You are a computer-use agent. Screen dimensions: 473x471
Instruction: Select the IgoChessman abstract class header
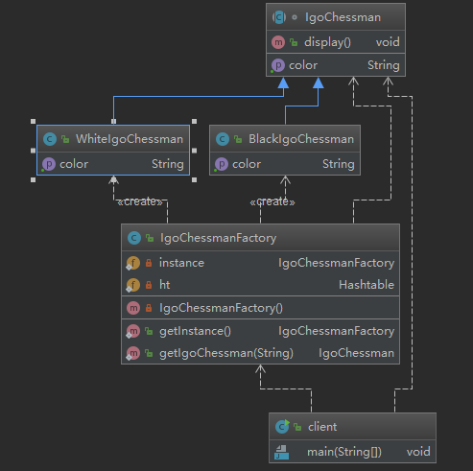336,17
